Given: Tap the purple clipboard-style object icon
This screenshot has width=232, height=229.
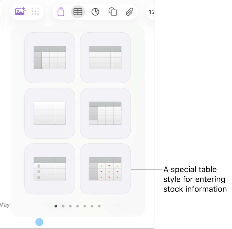Looking at the screenshot, I should coord(61,12).
